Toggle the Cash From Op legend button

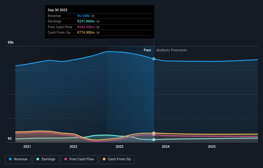tap(117, 159)
